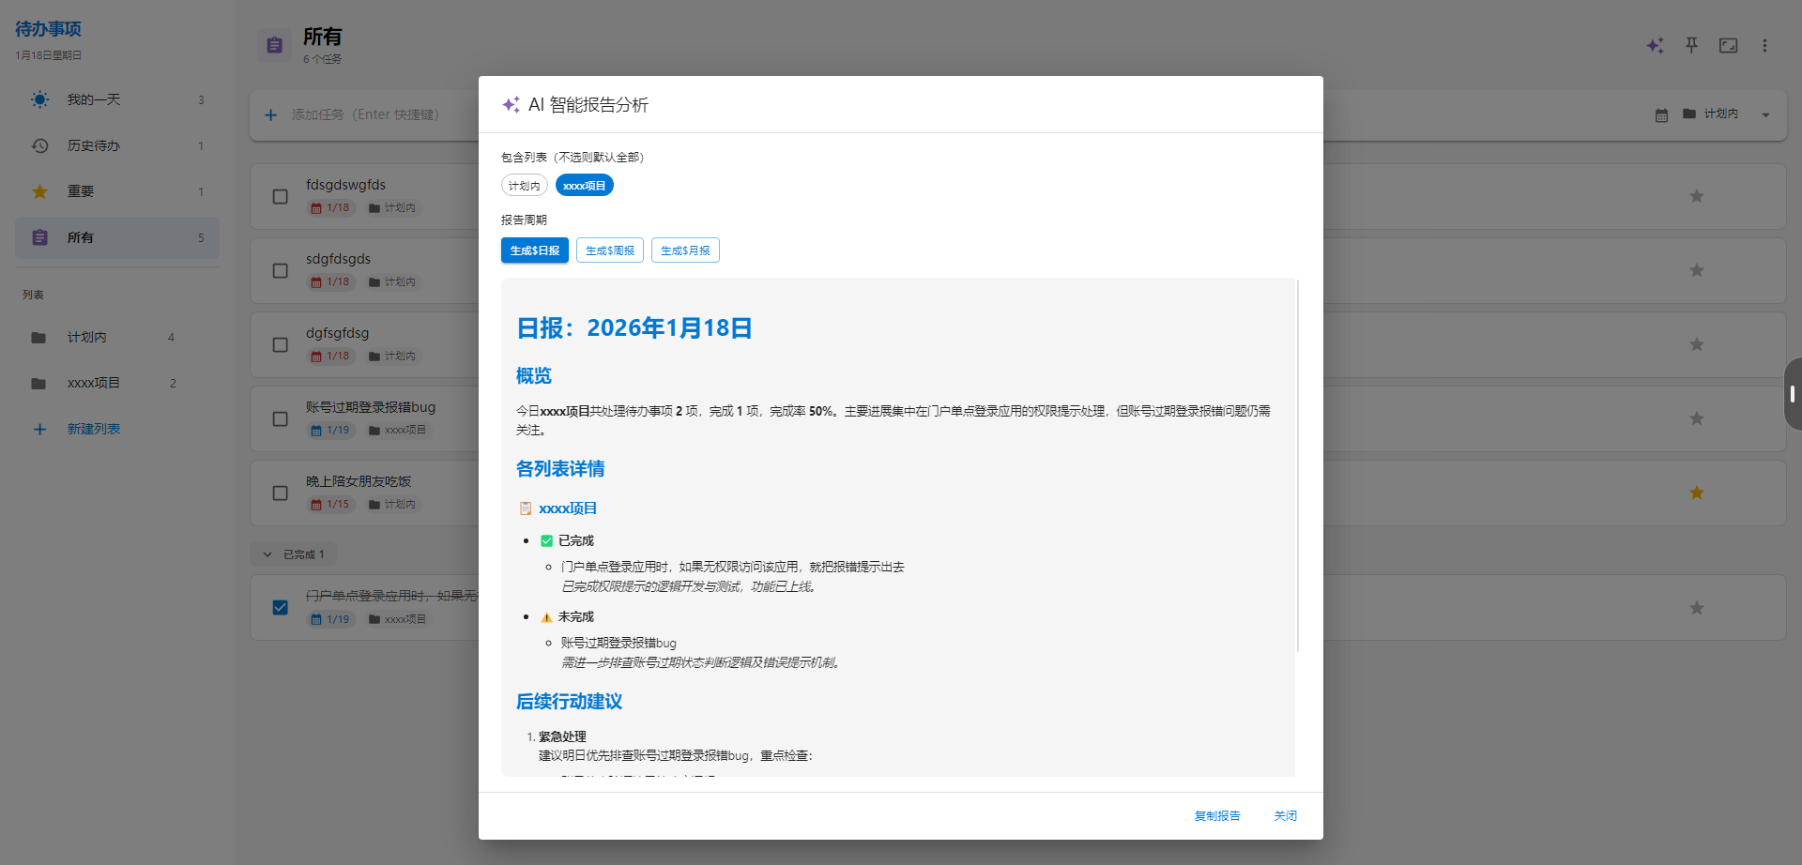Click the plus icon beside 新建列表
The image size is (1802, 865).
point(39,430)
